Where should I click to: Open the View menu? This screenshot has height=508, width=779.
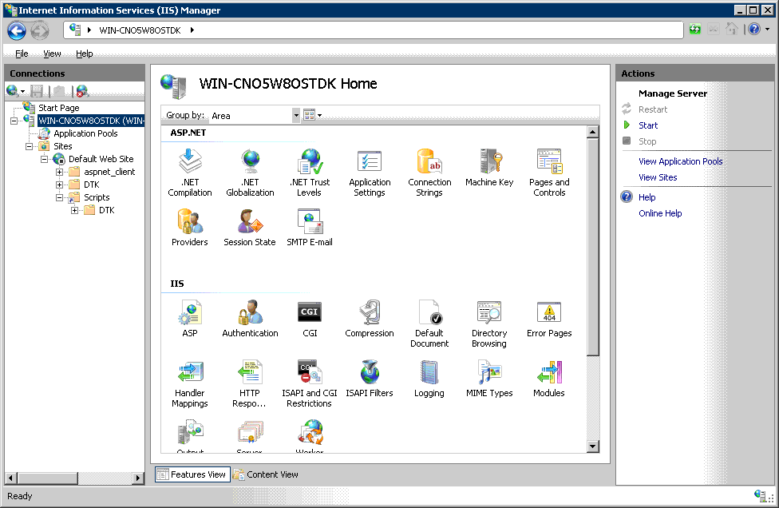click(x=52, y=54)
